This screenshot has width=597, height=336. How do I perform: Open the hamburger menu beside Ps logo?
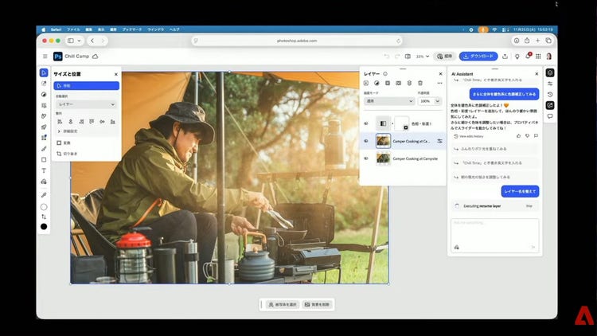pyautogui.click(x=45, y=57)
